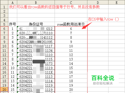Select column E header
Screen dimensions: 125x93
coord(117,2)
